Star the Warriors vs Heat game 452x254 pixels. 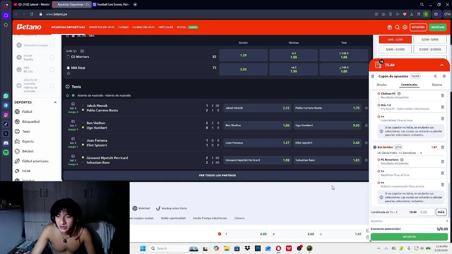pos(69,73)
